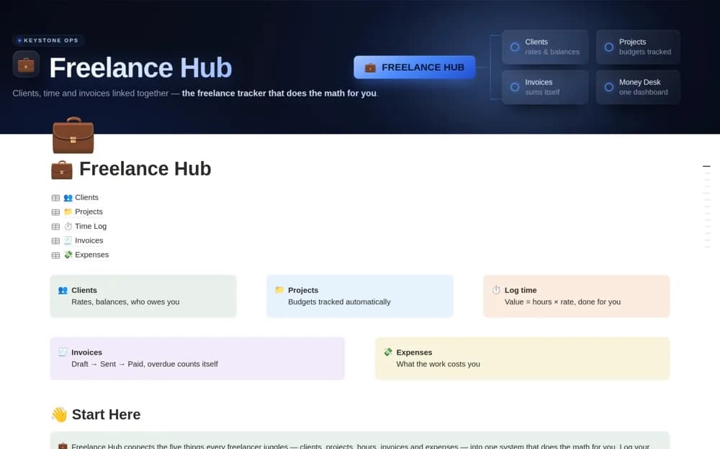Click the folder emoji in Projects link
The width and height of the screenshot is (720, 449).
[68, 212]
